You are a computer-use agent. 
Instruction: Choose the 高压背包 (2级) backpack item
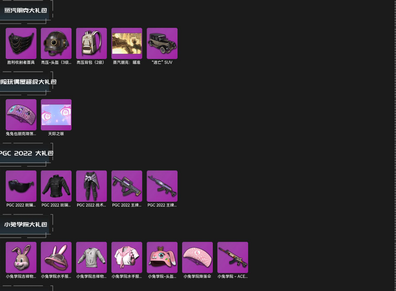point(91,44)
